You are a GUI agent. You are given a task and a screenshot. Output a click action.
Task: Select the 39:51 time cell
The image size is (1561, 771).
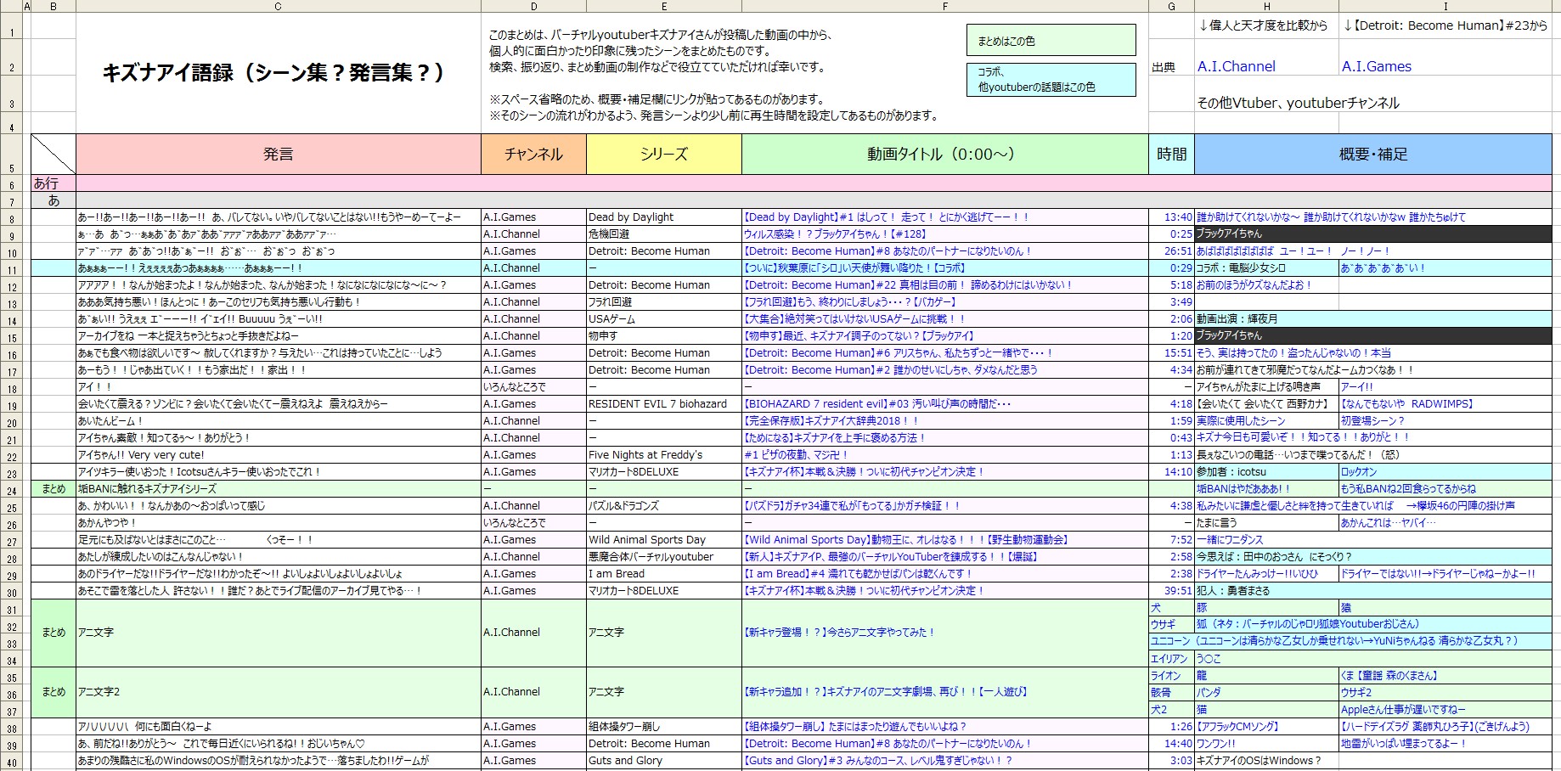(x=1171, y=591)
